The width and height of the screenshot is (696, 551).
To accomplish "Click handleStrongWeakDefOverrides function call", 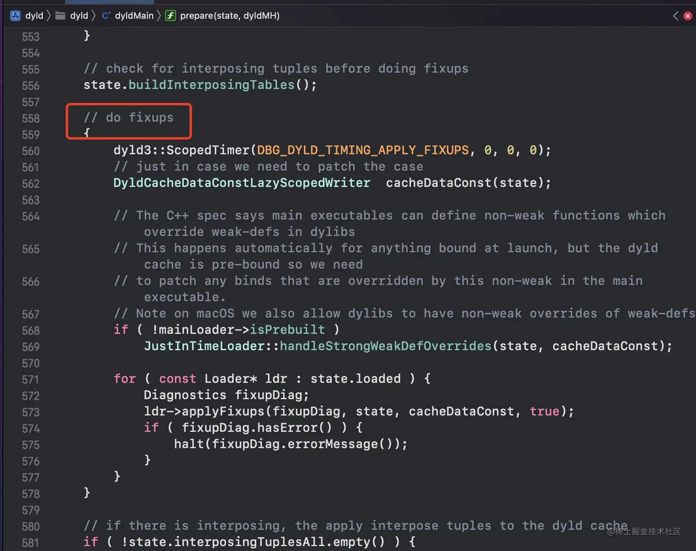I will coord(386,346).
